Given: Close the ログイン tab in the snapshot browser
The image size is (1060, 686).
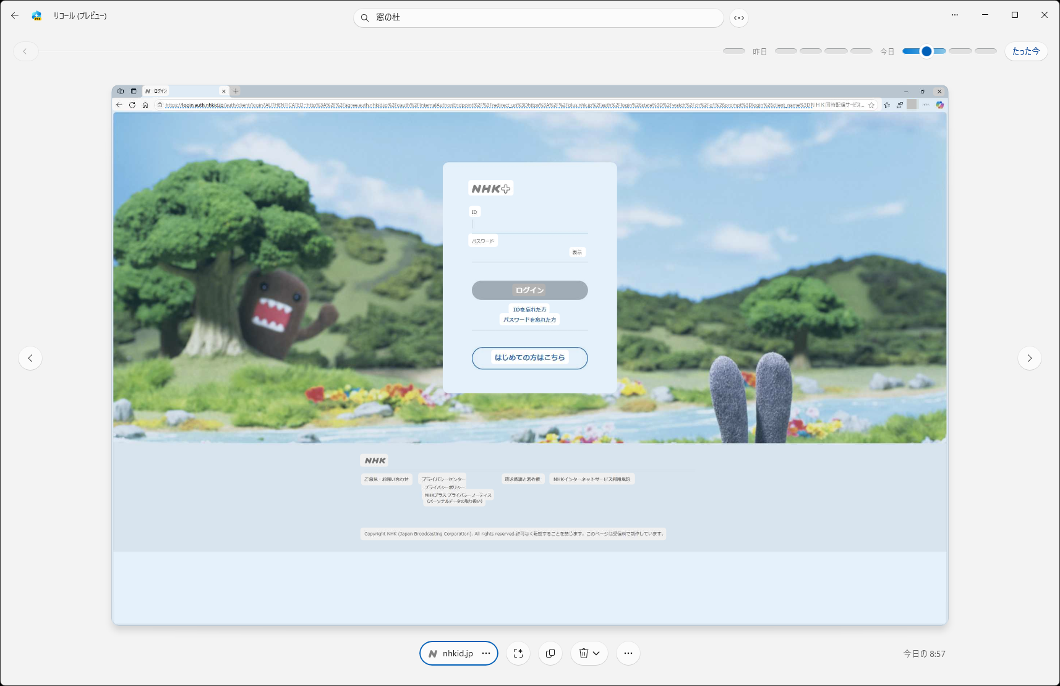Looking at the screenshot, I should [224, 92].
